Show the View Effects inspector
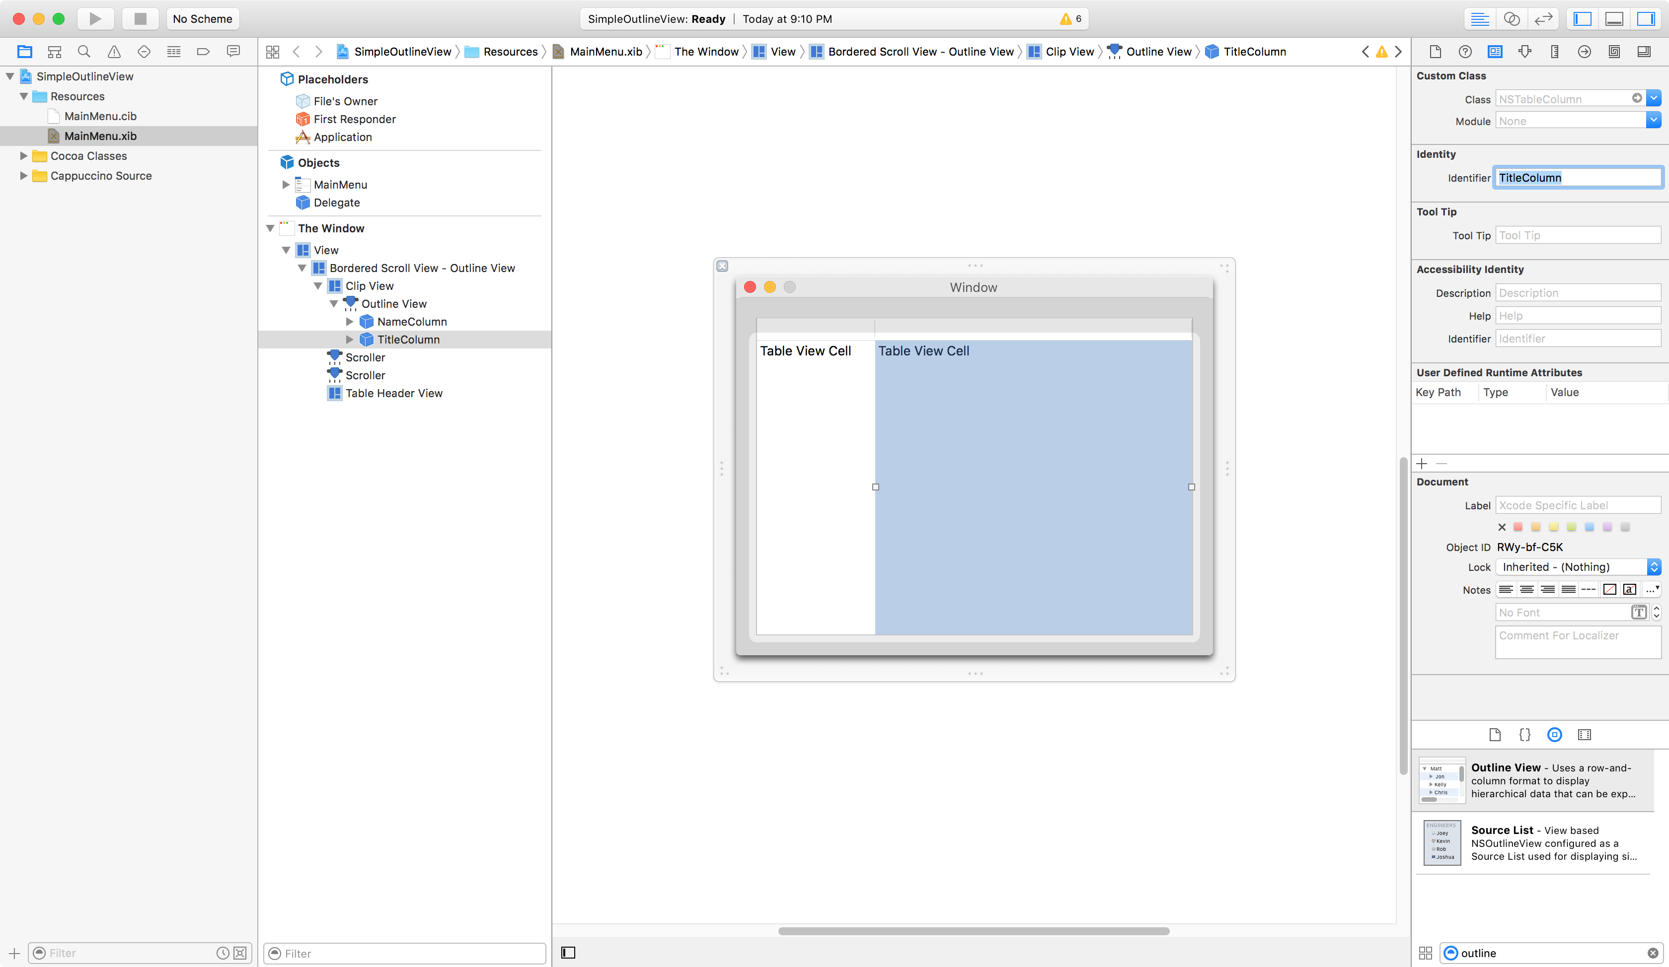This screenshot has height=967, width=1669. click(x=1644, y=51)
